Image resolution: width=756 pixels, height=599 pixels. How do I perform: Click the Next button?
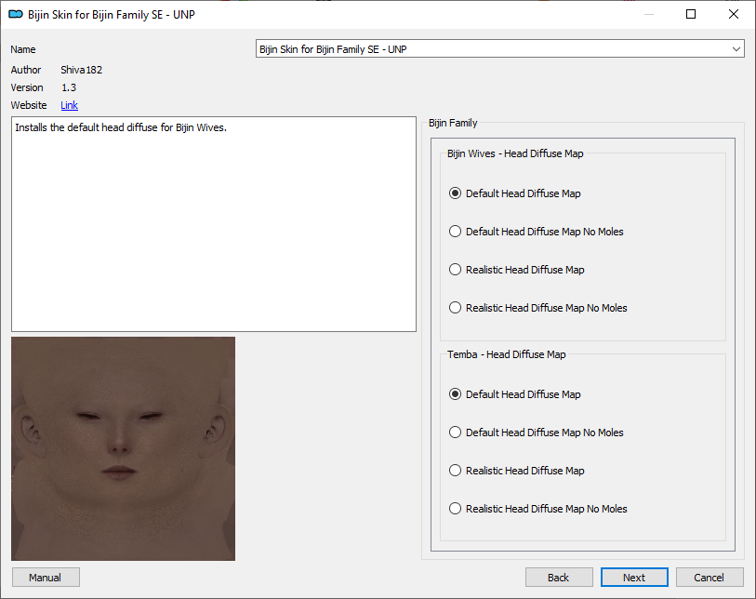pos(634,578)
